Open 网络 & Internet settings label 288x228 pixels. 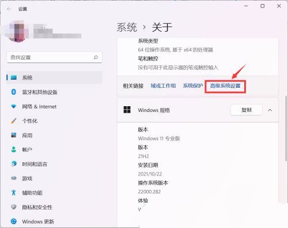(x=39, y=107)
